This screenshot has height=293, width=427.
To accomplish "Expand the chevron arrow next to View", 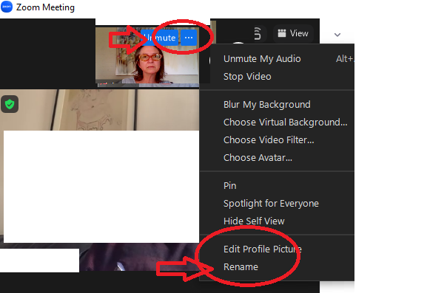I will [337, 35].
